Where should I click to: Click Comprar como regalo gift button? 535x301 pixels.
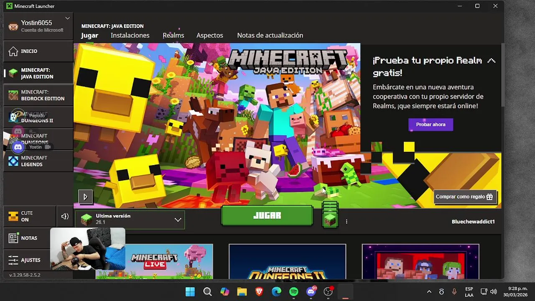click(x=464, y=196)
